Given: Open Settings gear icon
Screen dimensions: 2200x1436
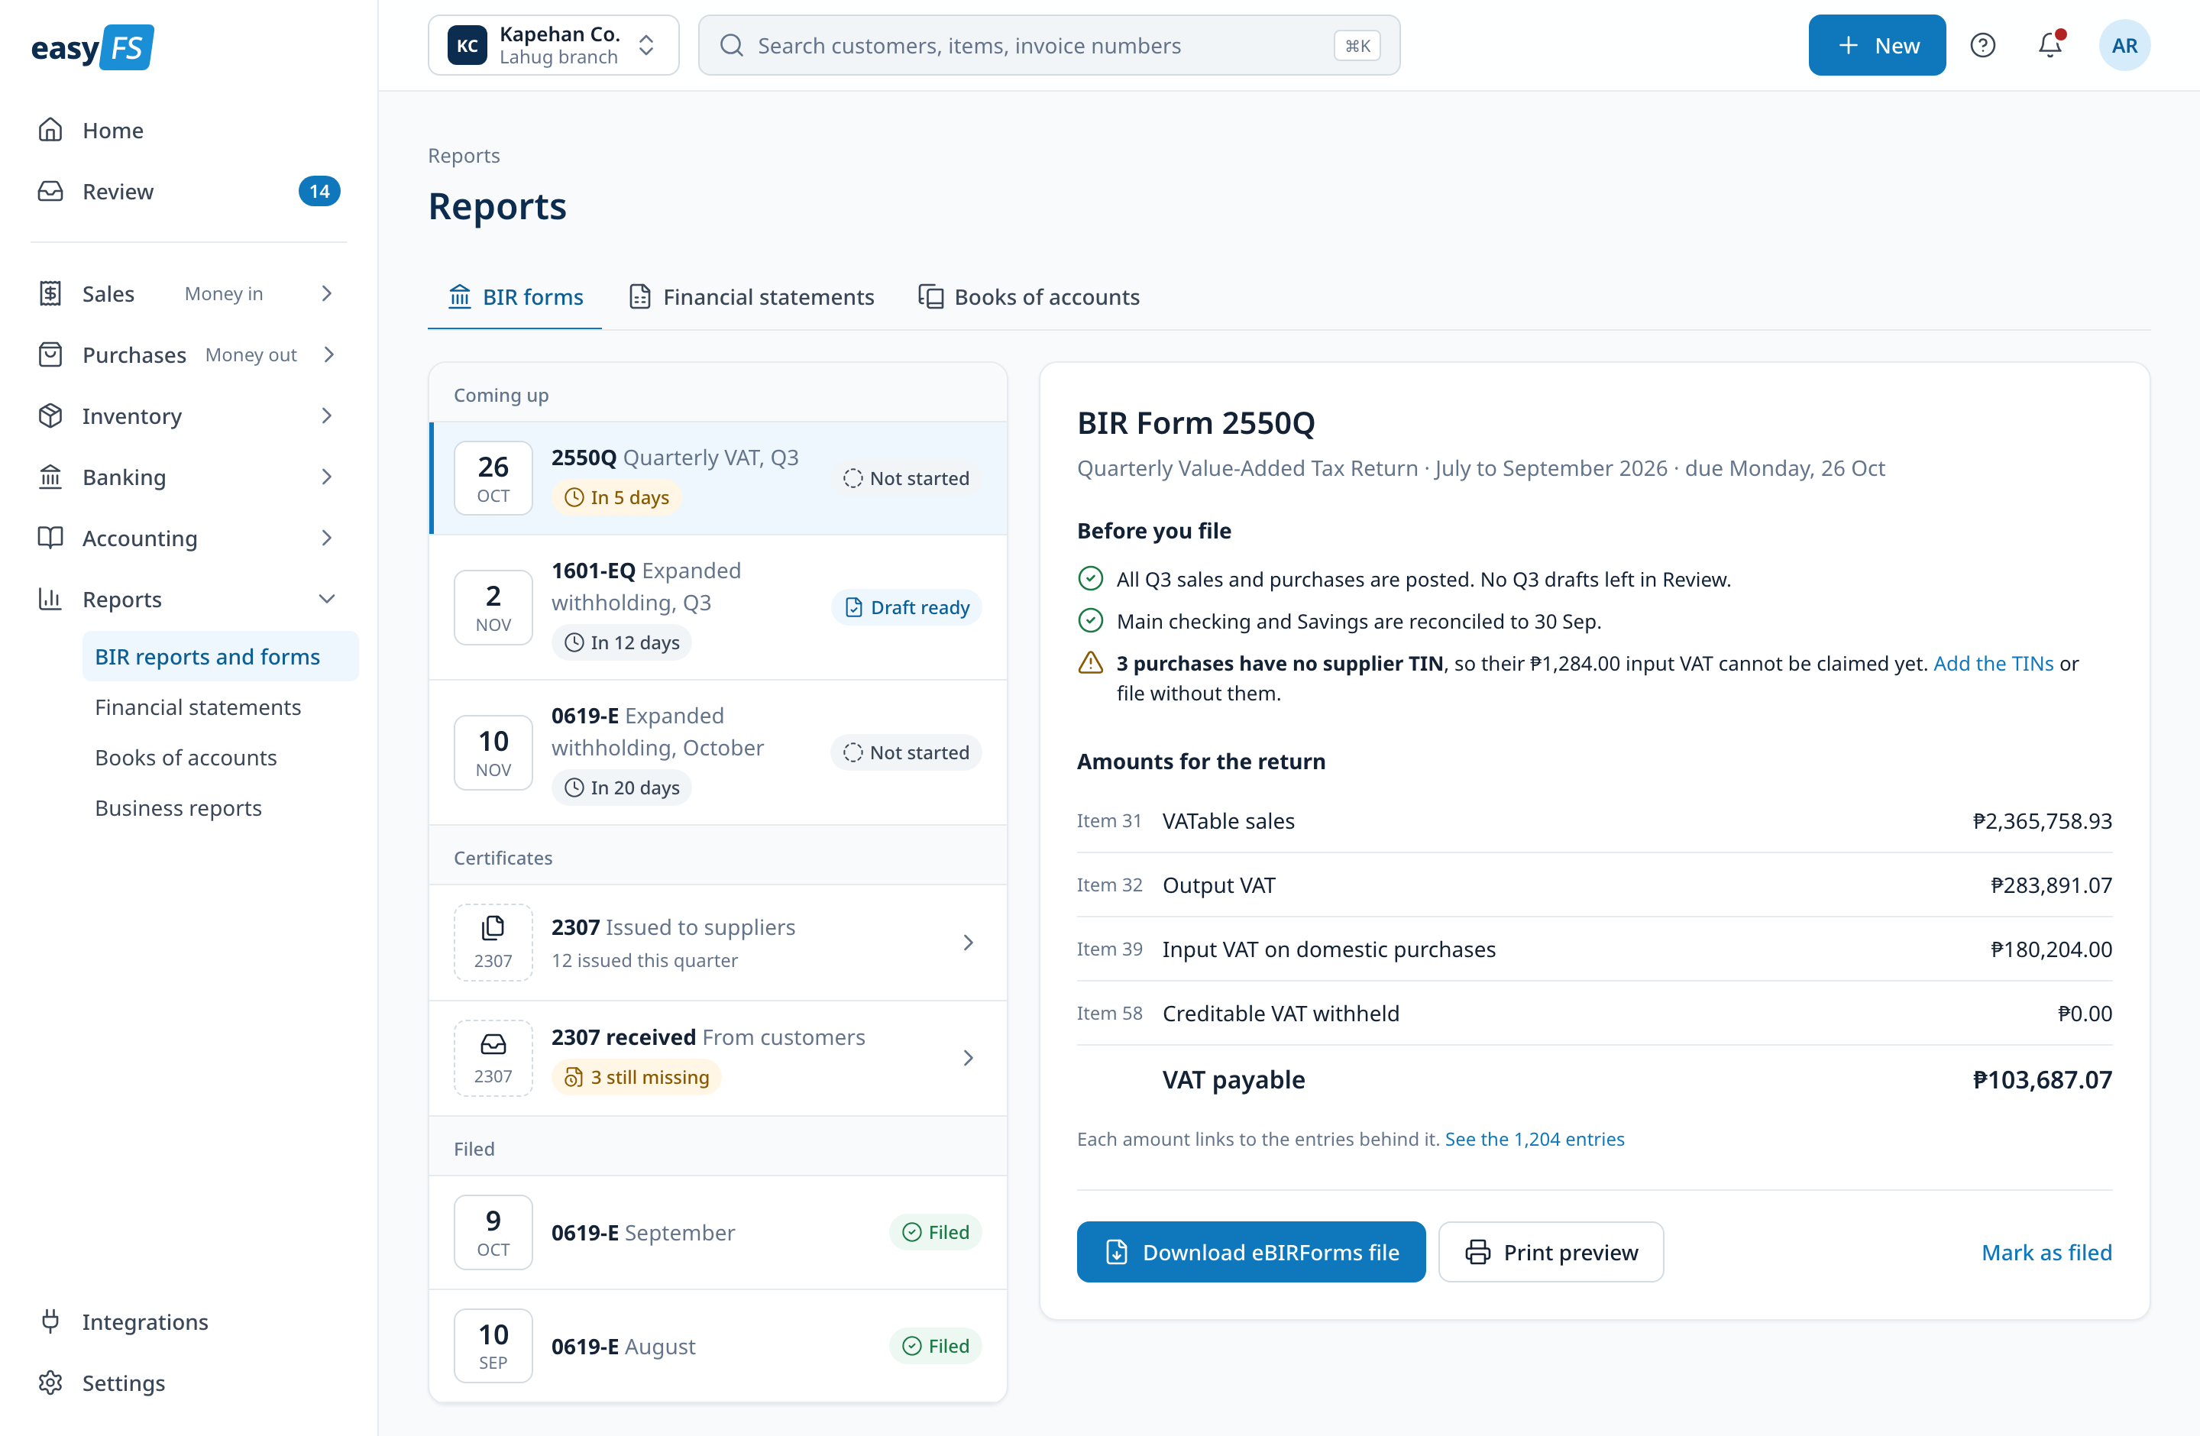Looking at the screenshot, I should (51, 1383).
